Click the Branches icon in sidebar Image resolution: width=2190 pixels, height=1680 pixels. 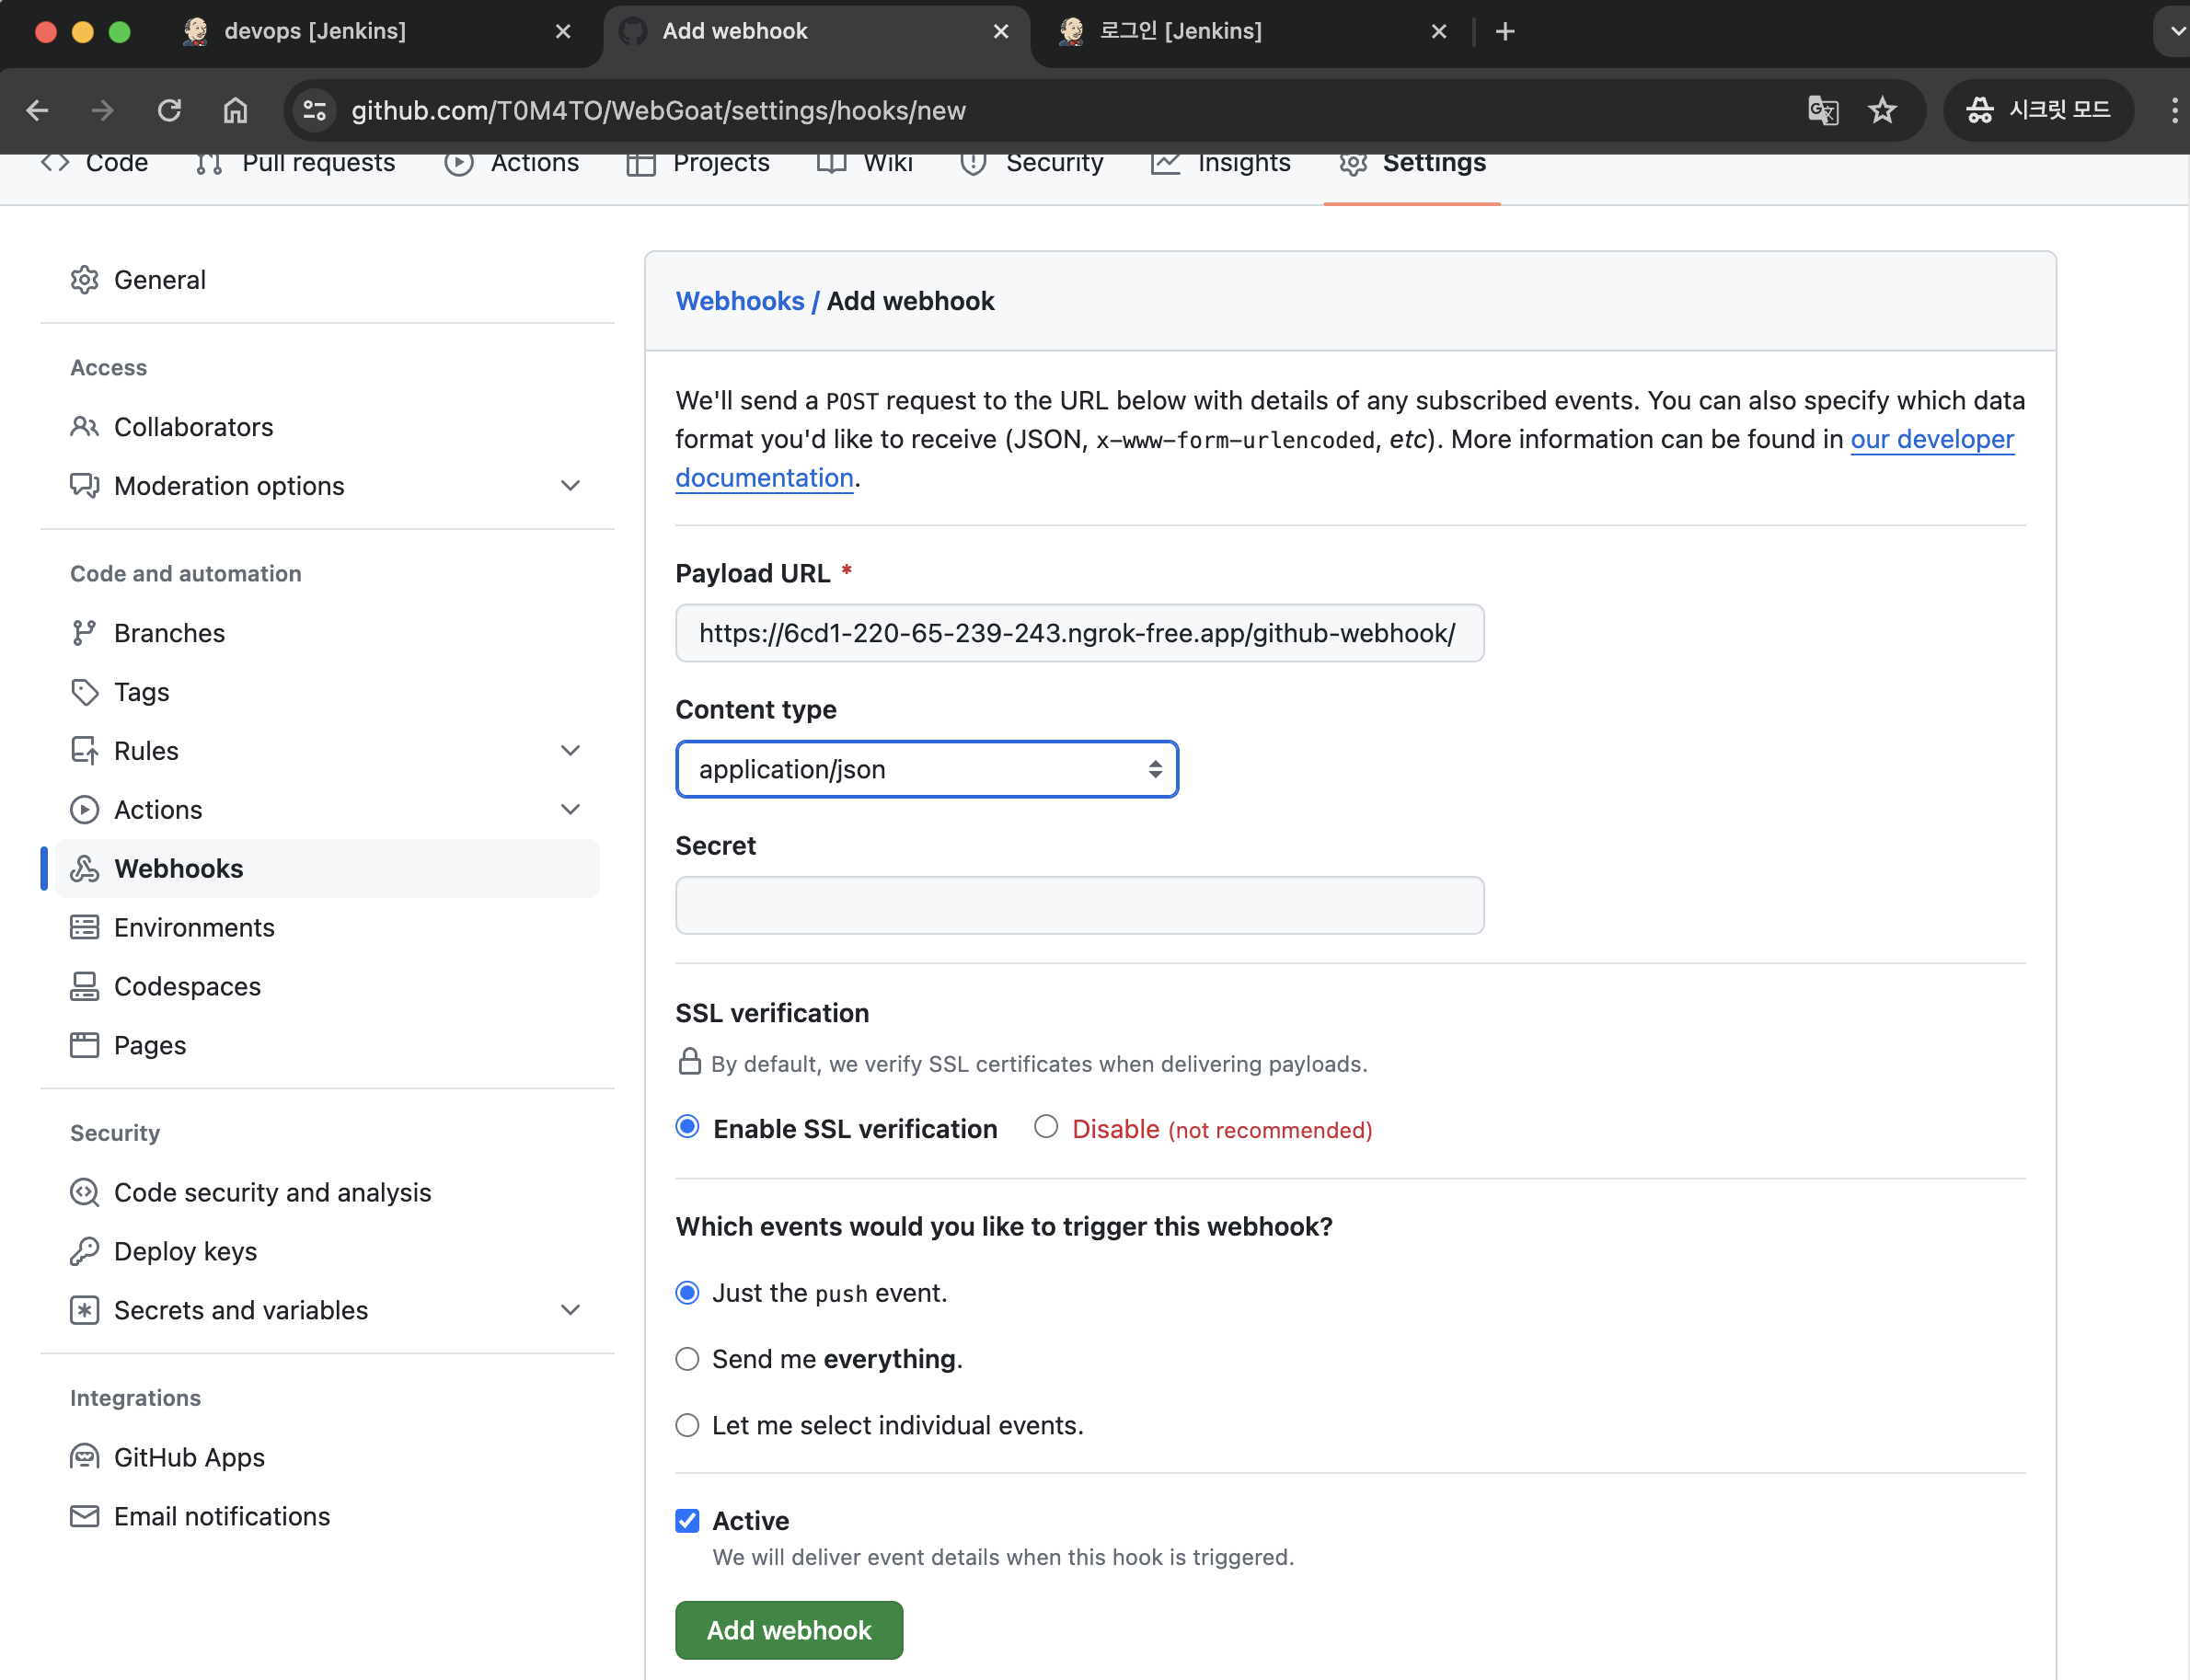coord(85,633)
